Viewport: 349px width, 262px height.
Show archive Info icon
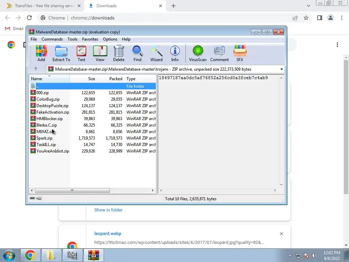[175, 54]
